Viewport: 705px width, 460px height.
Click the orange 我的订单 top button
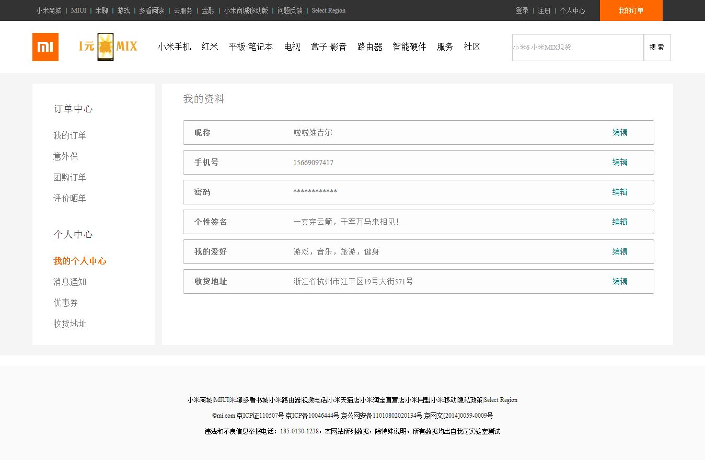coord(631,10)
